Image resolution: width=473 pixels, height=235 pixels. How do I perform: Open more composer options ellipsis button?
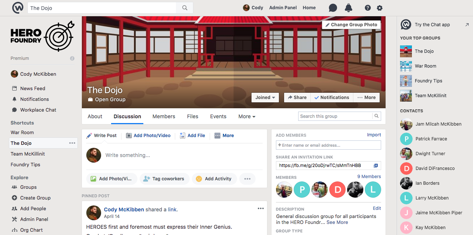(x=247, y=179)
